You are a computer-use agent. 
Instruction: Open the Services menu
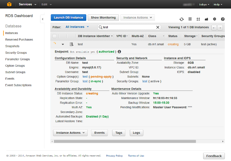[28, 4]
